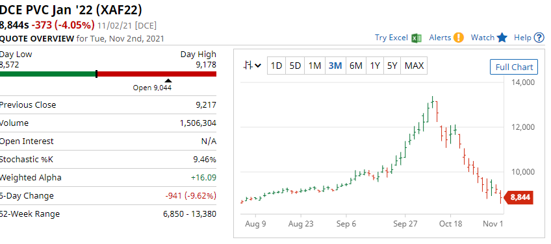The image size is (551, 244).
Task: Open the chart type dropdown
Action: 252,66
